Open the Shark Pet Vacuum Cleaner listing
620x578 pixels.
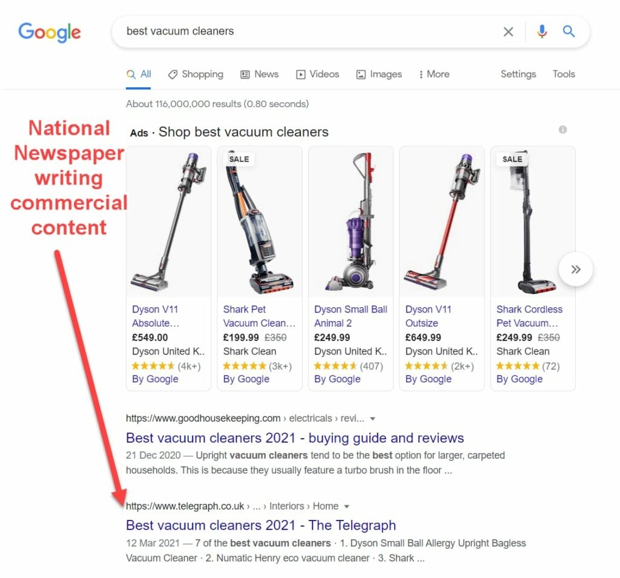(259, 316)
